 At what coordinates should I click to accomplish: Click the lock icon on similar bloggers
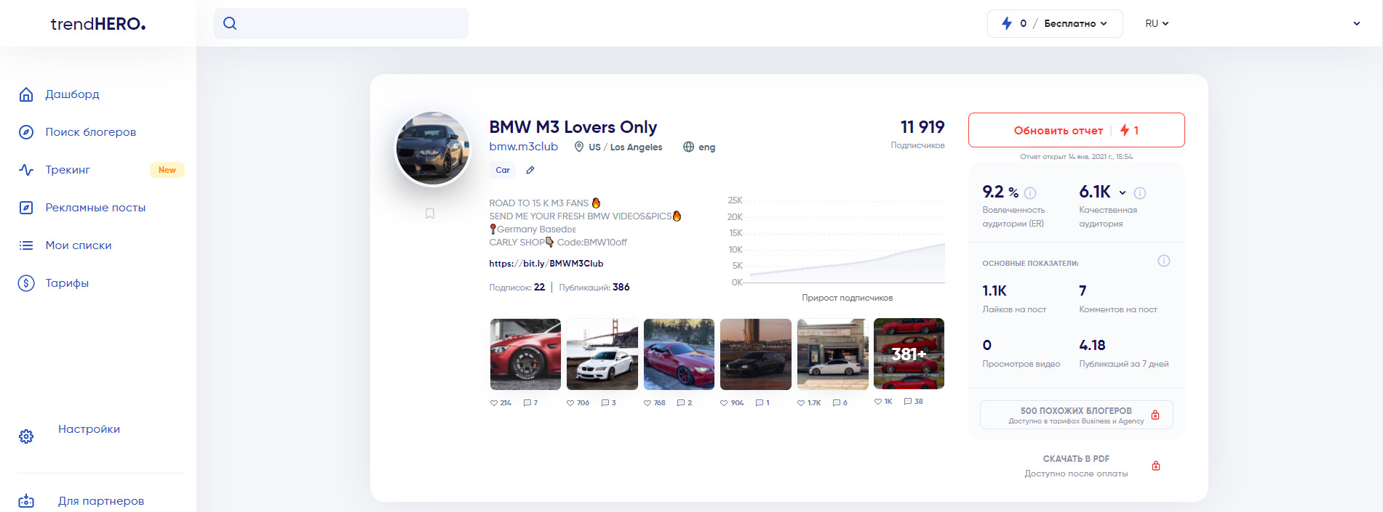1155,415
